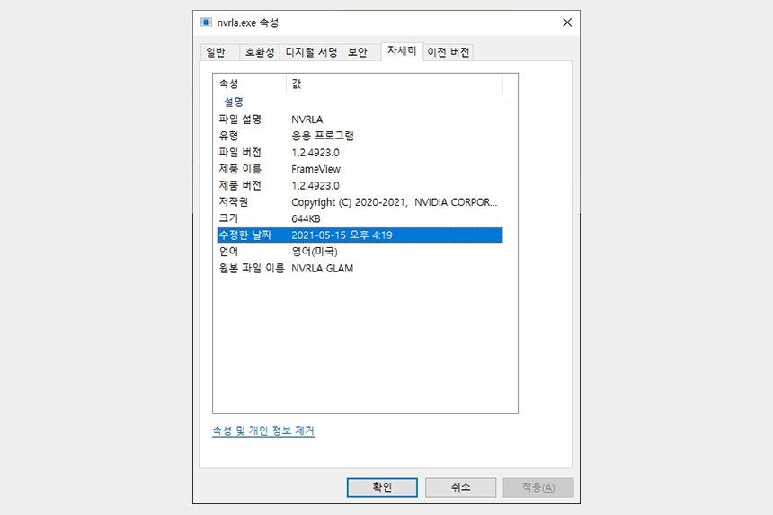The image size is (773, 515).
Task: Select the 저작권 row
Action: pos(360,202)
